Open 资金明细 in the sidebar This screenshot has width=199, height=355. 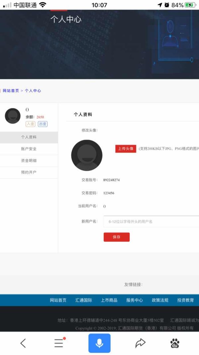[29, 161]
